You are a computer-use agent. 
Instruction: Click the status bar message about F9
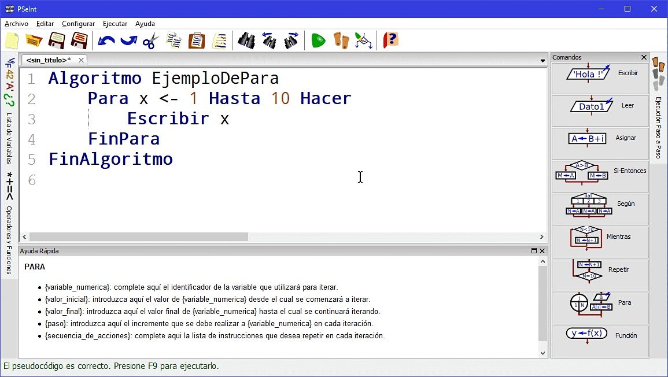tap(111, 366)
